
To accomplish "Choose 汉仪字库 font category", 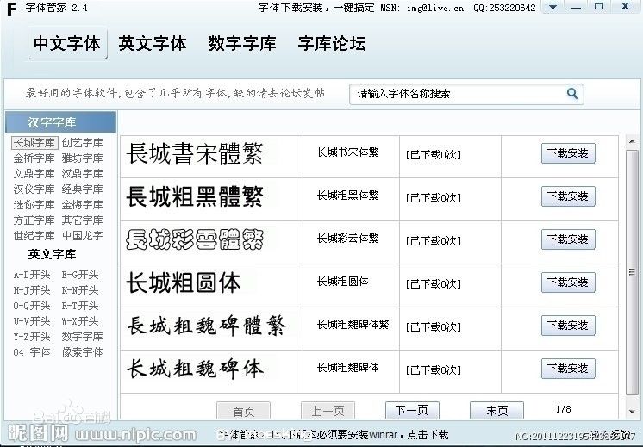I will tap(34, 189).
